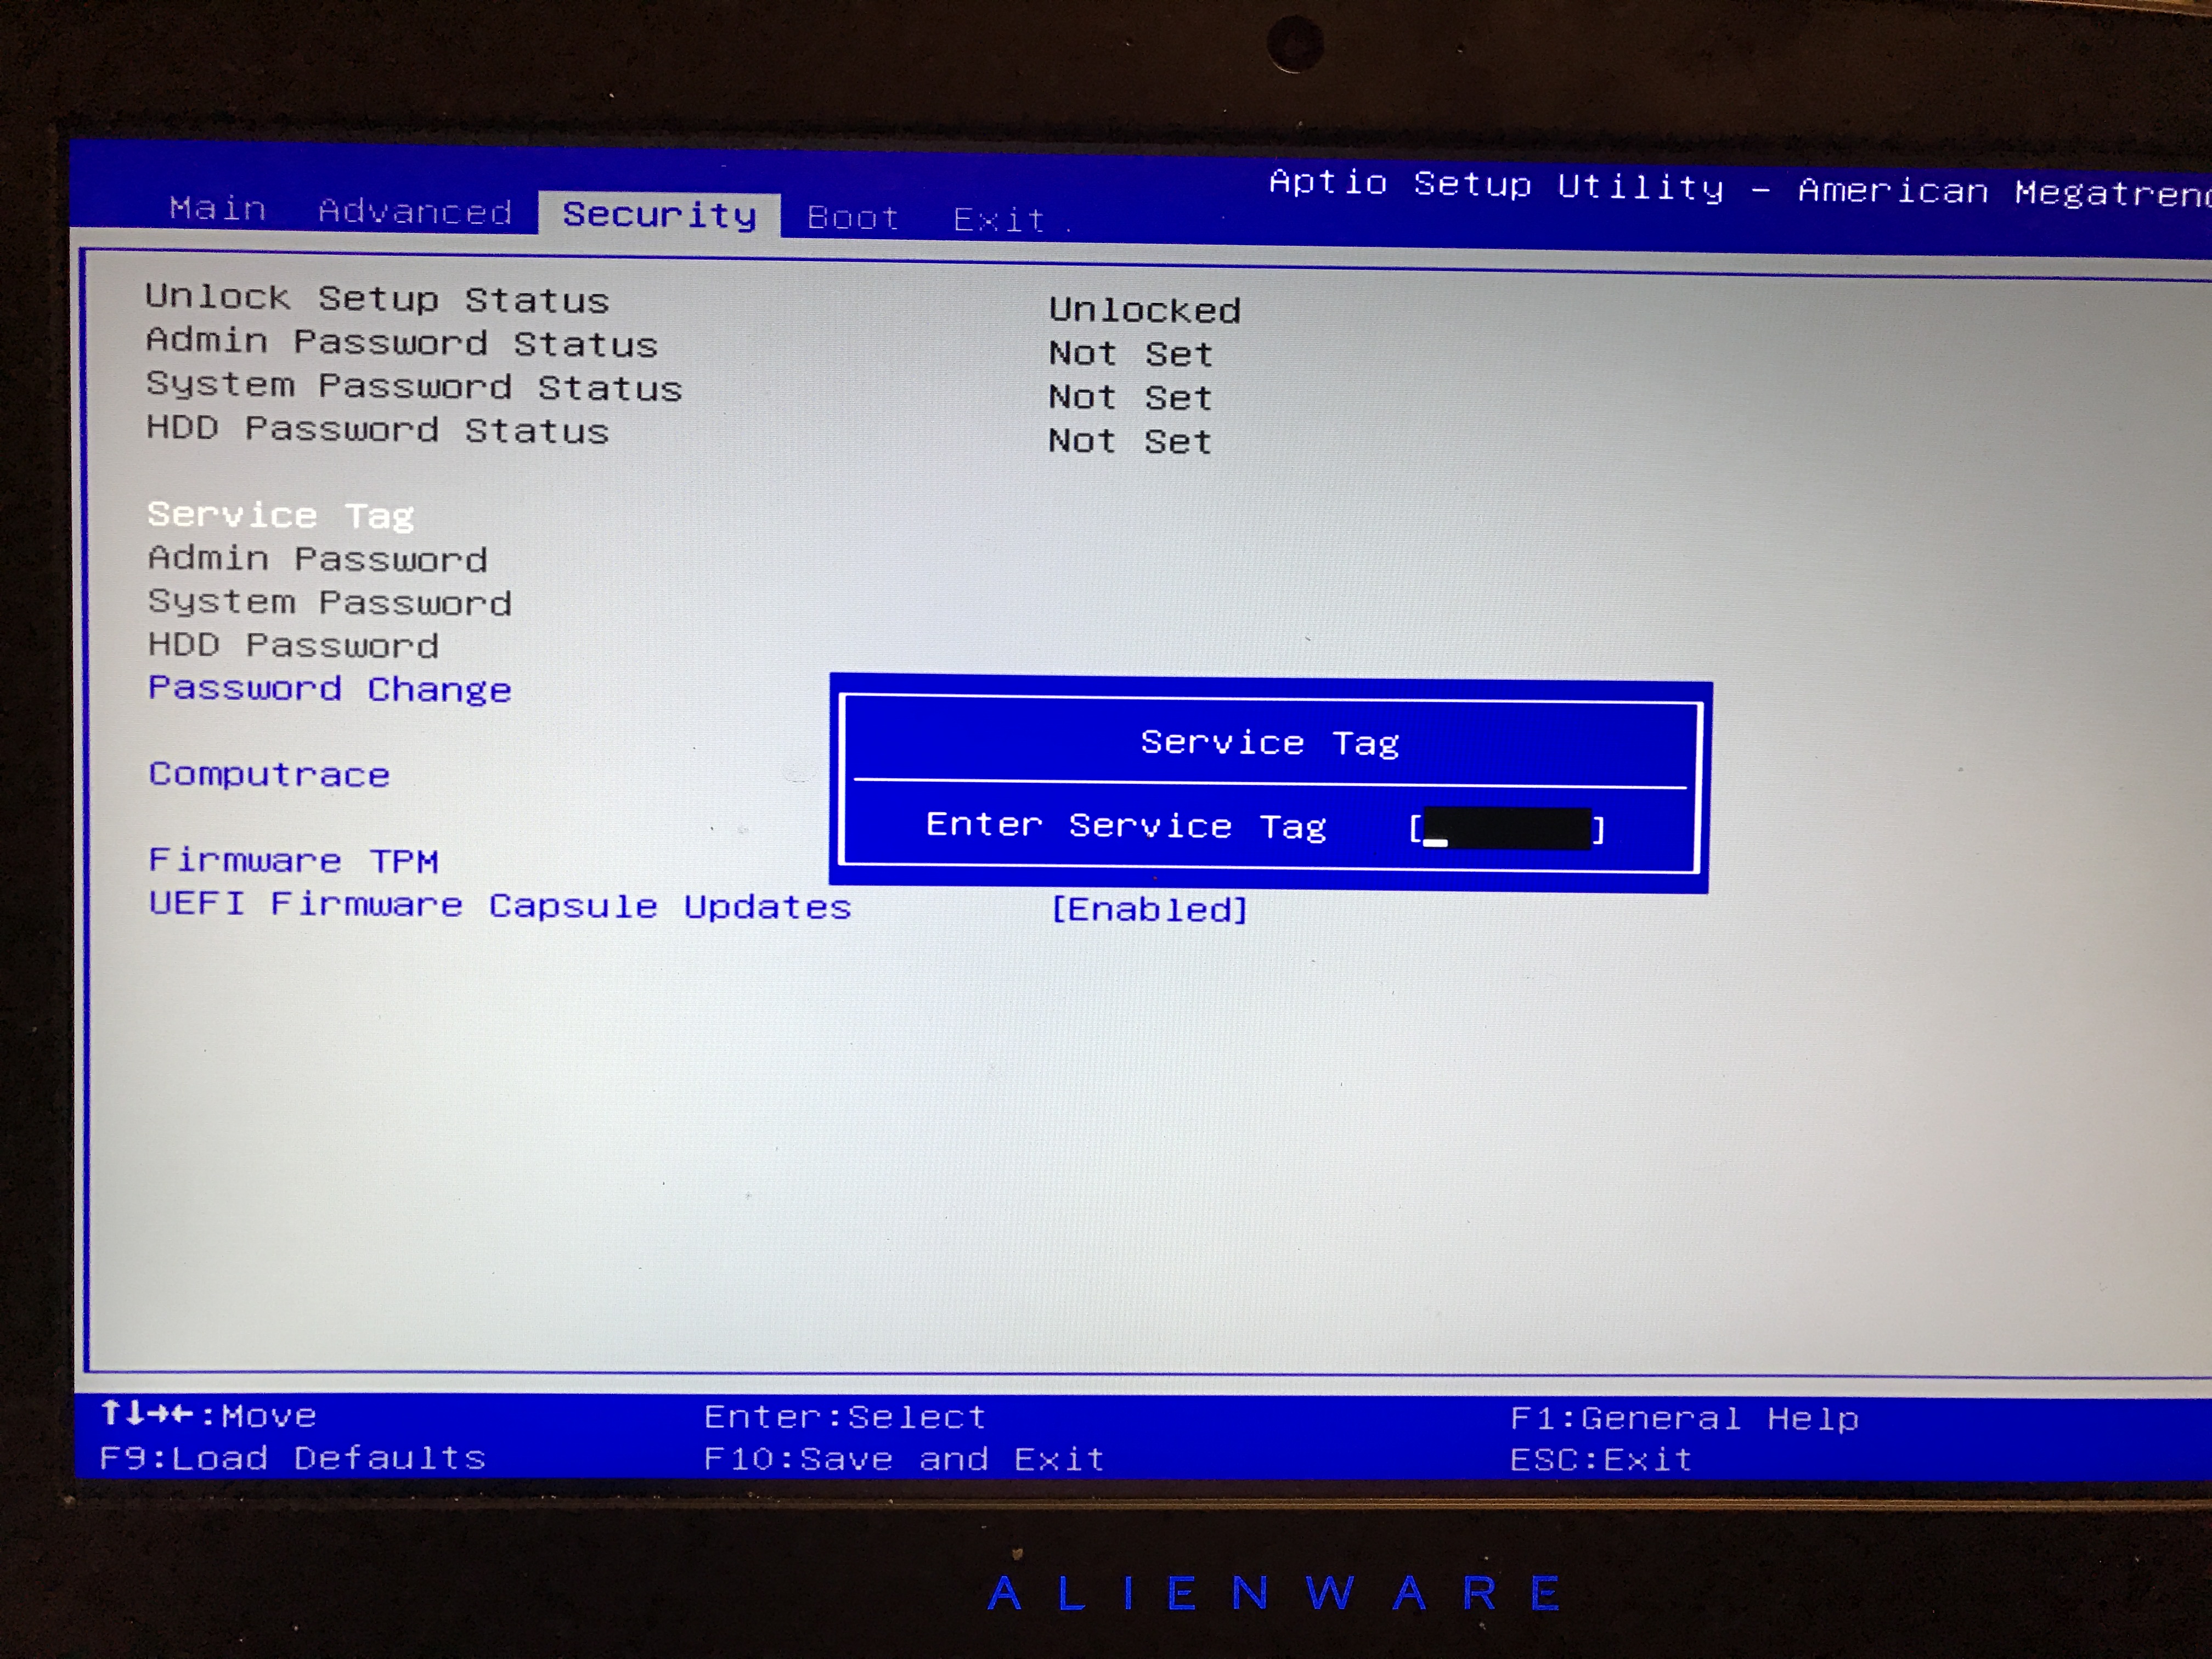Screen dimensions: 2212x1659
Task: Click the Unlocked status value
Action: (x=1145, y=310)
